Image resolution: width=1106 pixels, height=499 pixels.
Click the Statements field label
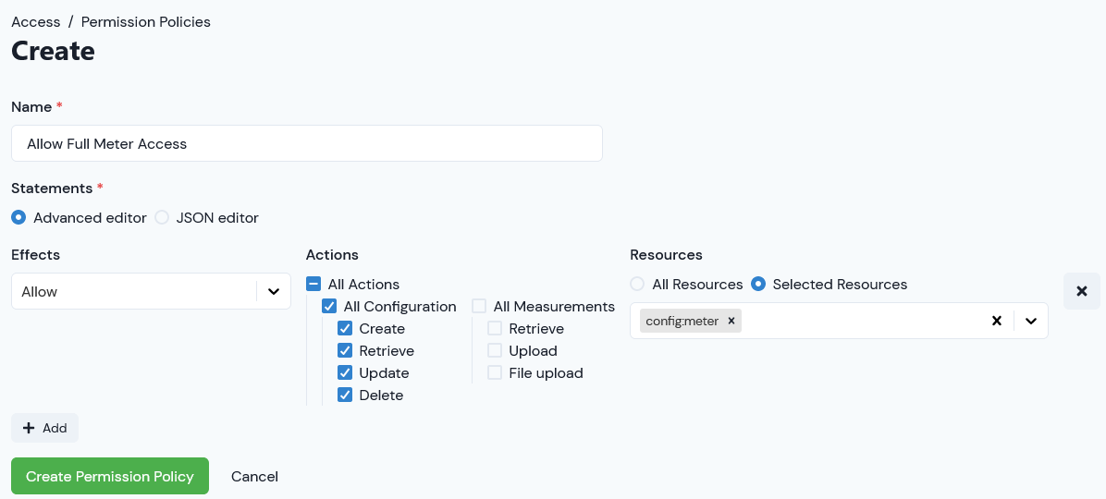pyautogui.click(x=52, y=189)
